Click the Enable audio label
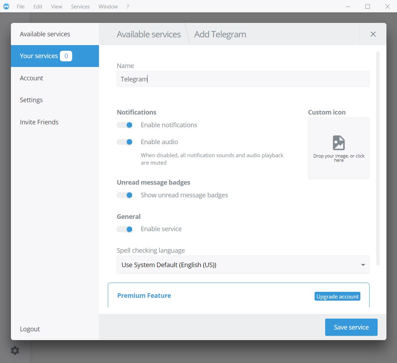Image resolution: width=397 pixels, height=363 pixels. click(x=159, y=142)
